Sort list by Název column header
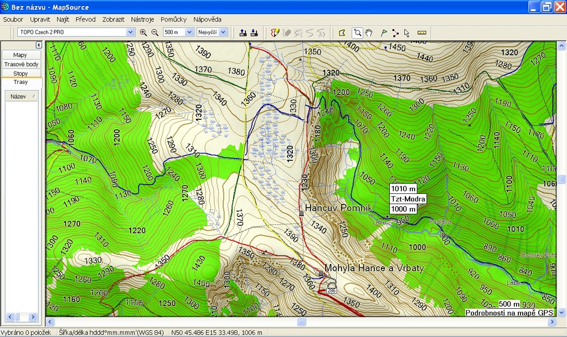Viewport: 567px width, 337px height. pyautogui.click(x=22, y=96)
